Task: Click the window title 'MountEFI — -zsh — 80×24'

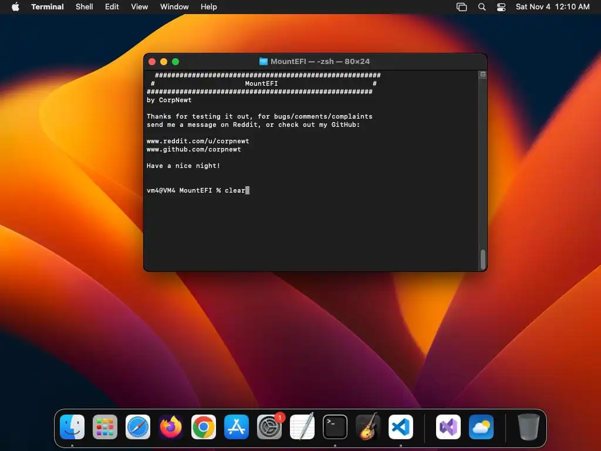Action: pyautogui.click(x=320, y=61)
